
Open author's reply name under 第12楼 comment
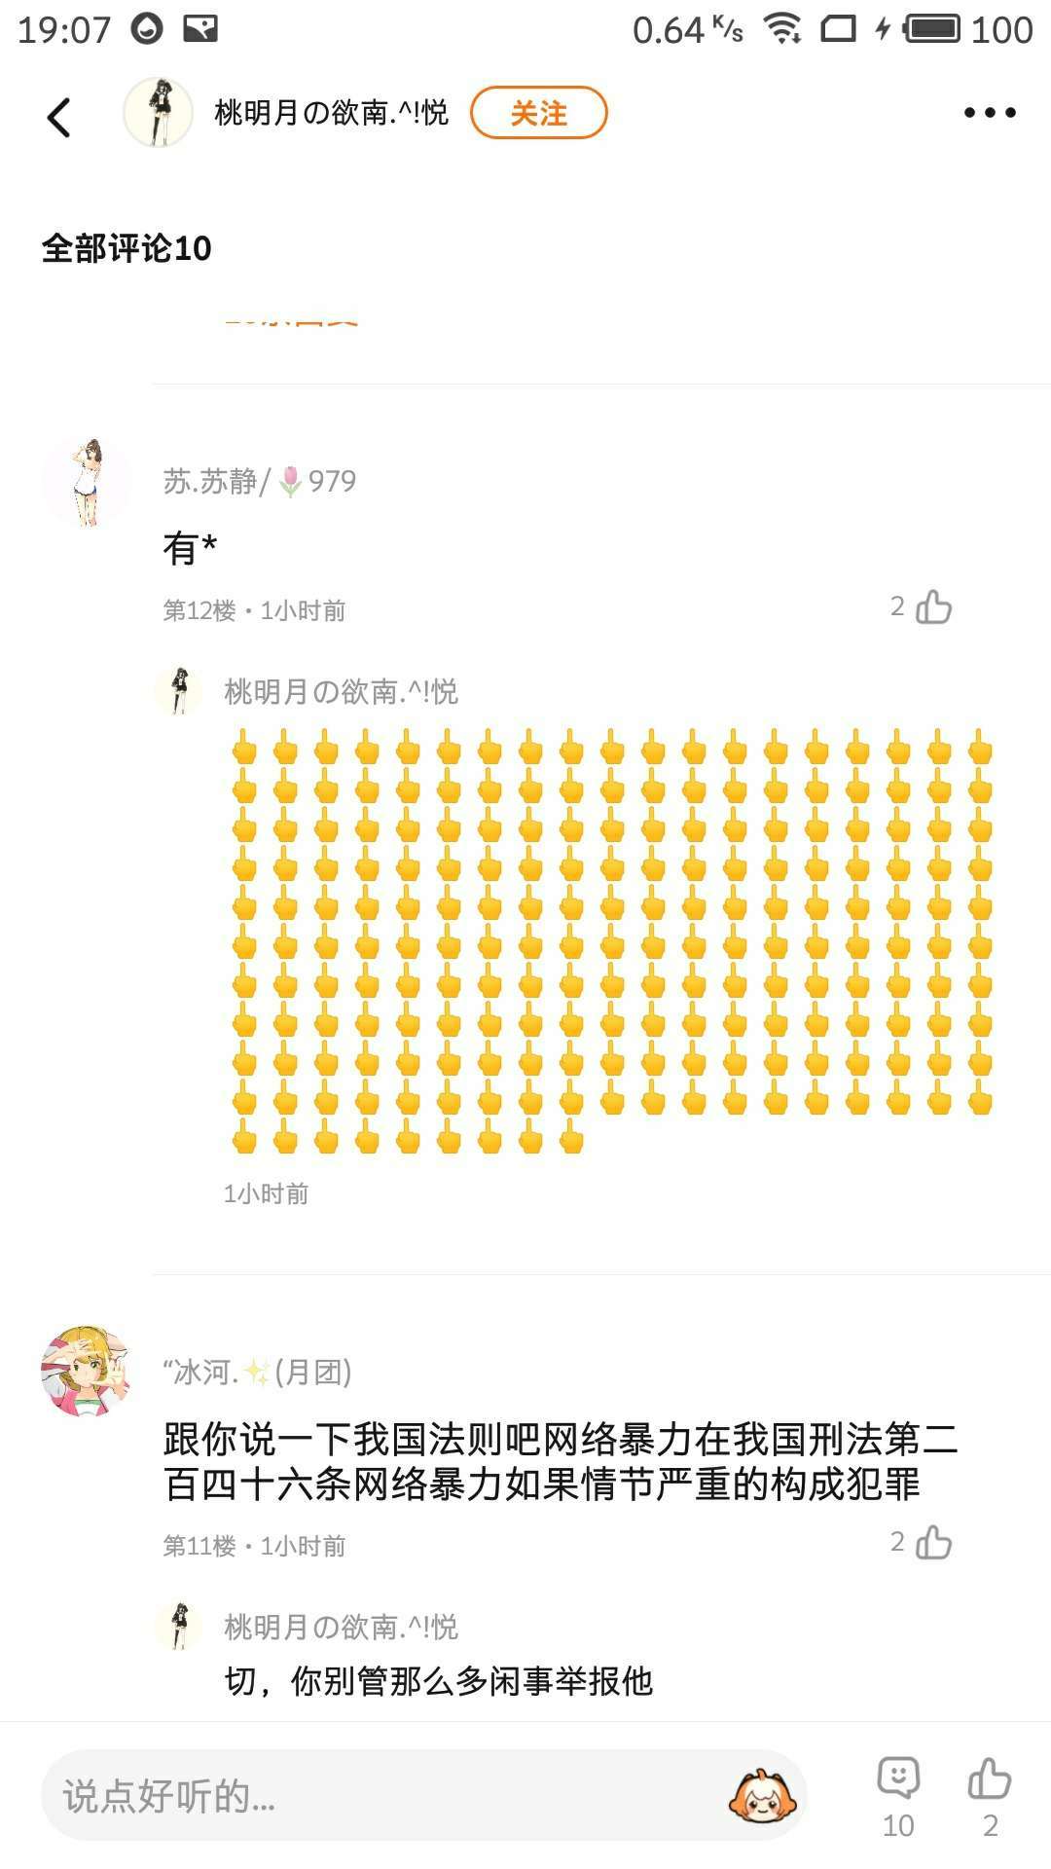tap(341, 691)
